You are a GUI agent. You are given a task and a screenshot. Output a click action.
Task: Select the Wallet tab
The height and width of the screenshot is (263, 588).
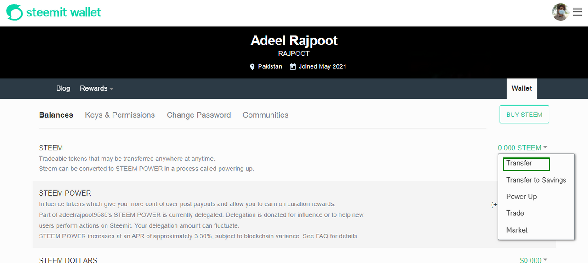tap(521, 88)
